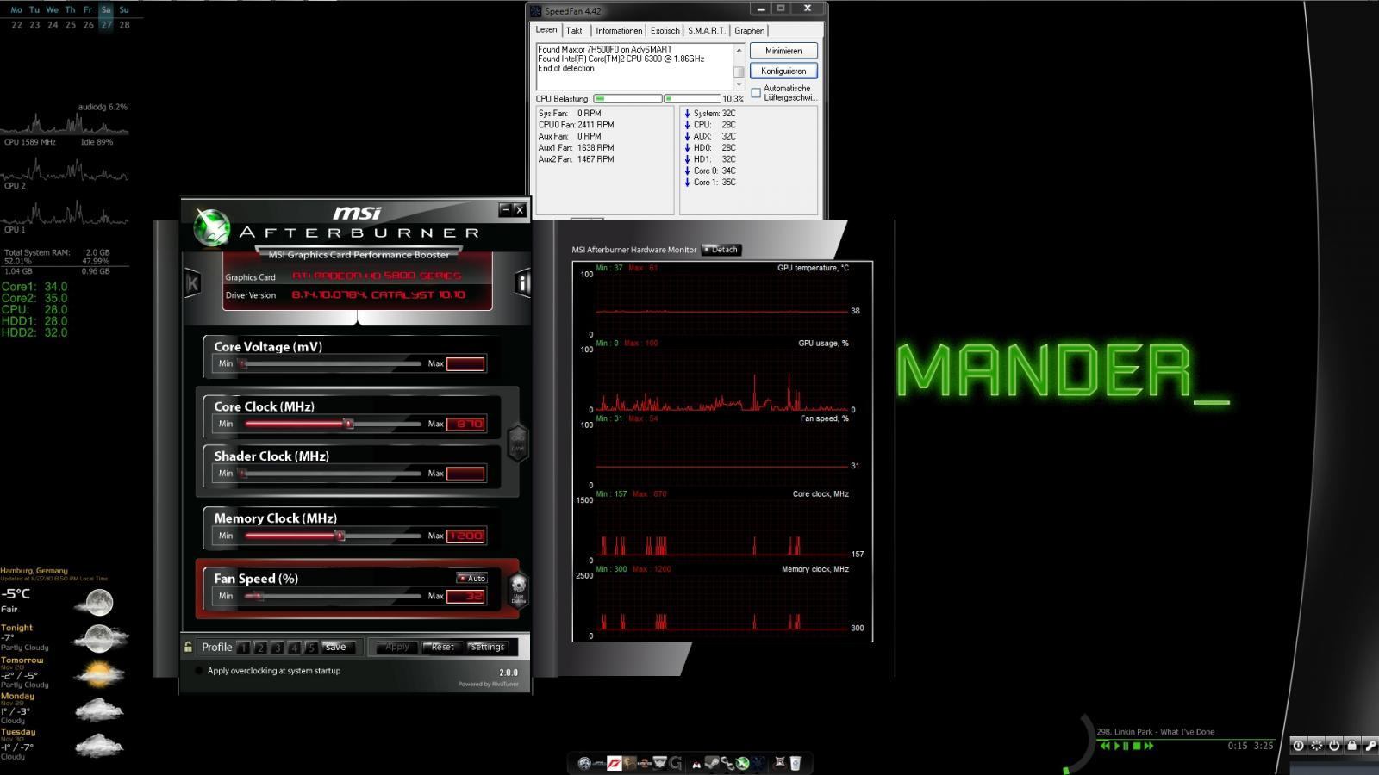The width and height of the screenshot is (1379, 775).
Task: Click Minimieren in SpeedFan
Action: (783, 51)
